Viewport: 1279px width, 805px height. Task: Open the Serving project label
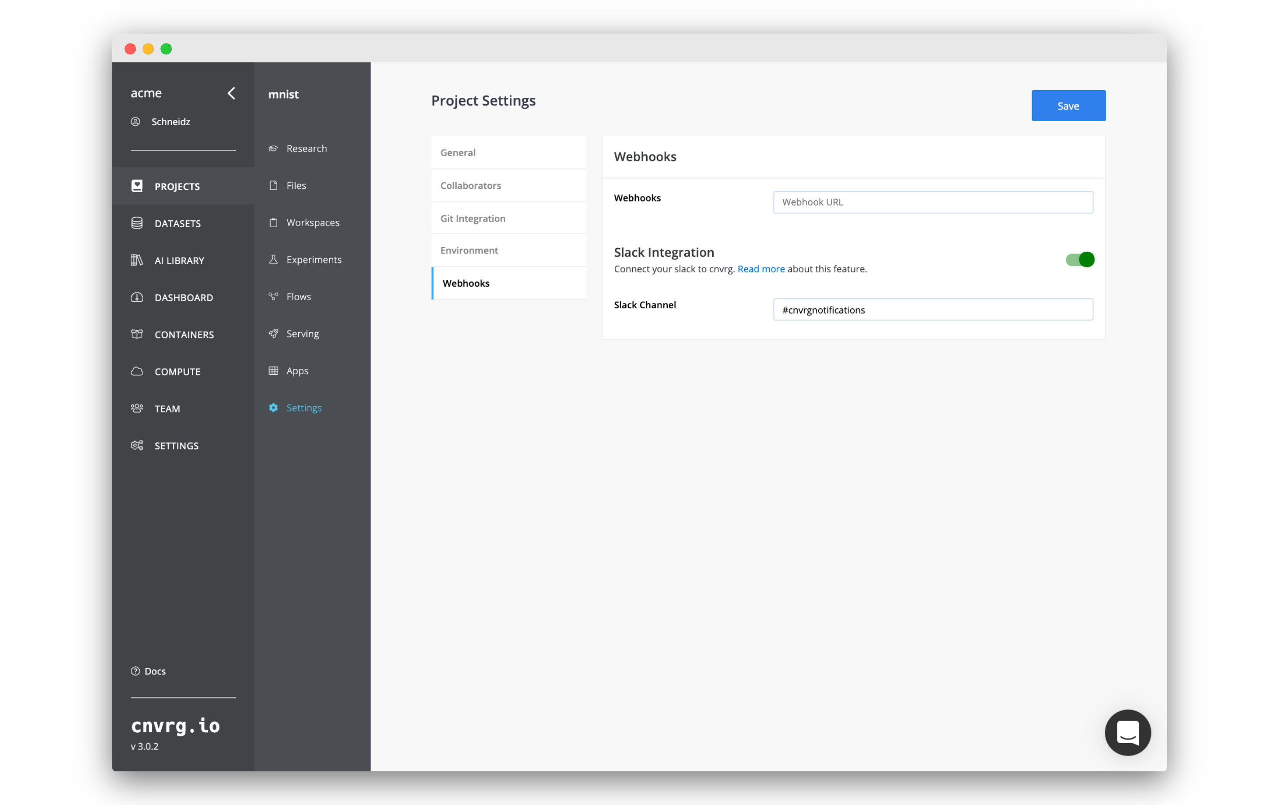tap(303, 334)
